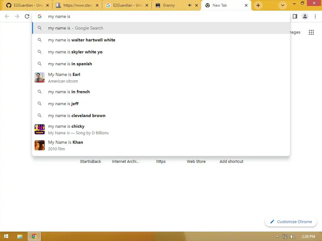Open the Google apps grid
322x241 pixels.
tap(311, 32)
